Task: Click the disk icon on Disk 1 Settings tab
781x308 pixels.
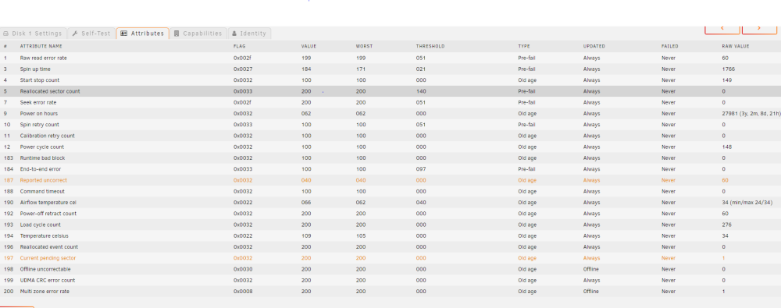Action: 6,34
